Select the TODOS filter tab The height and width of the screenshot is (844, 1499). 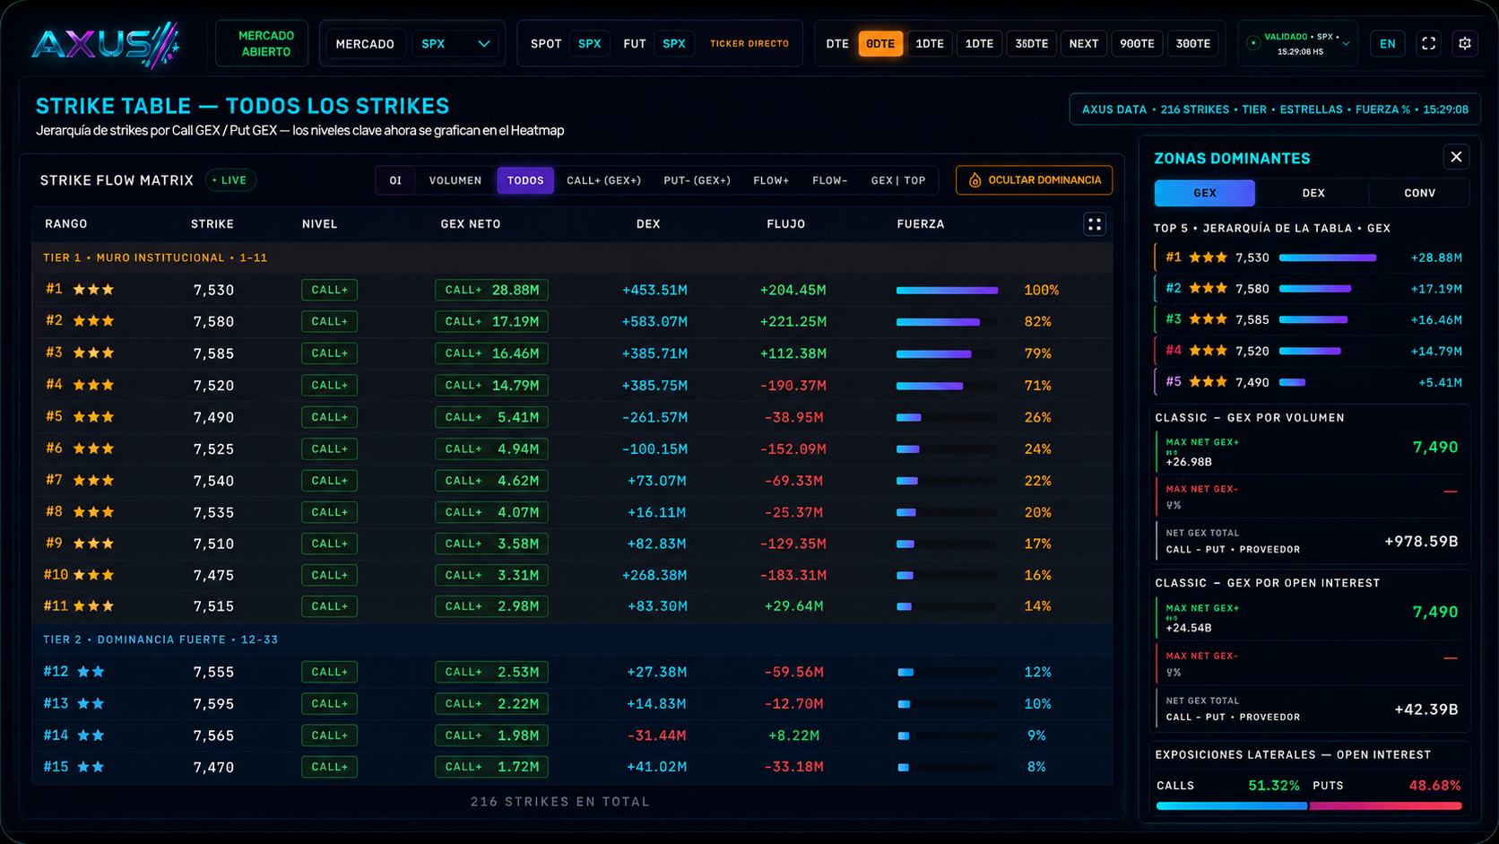(x=525, y=180)
